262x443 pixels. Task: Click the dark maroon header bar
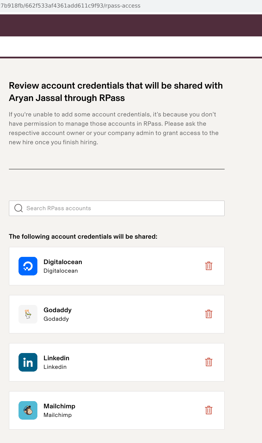click(x=131, y=25)
